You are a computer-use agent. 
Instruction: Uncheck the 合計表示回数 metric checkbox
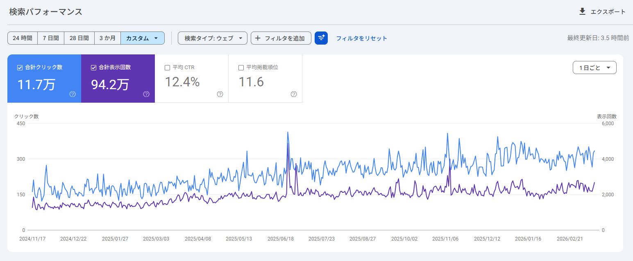point(93,67)
